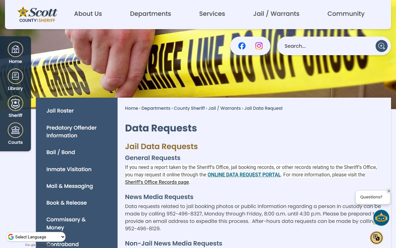This screenshot has height=248, width=396.
Task: Open Inmate Visitation side link
Action: click(69, 169)
